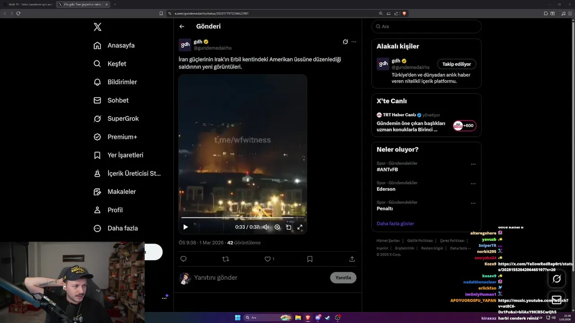The height and width of the screenshot is (323, 575).
Task: Click the Profil sidebar icon
Action: click(97, 210)
